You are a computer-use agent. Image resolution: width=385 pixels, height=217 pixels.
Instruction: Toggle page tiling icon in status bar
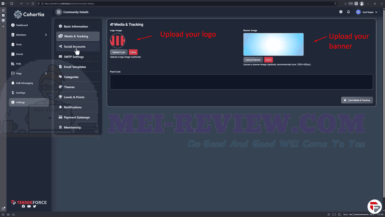334,215
